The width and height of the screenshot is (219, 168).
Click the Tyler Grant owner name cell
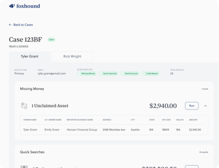click(30, 130)
